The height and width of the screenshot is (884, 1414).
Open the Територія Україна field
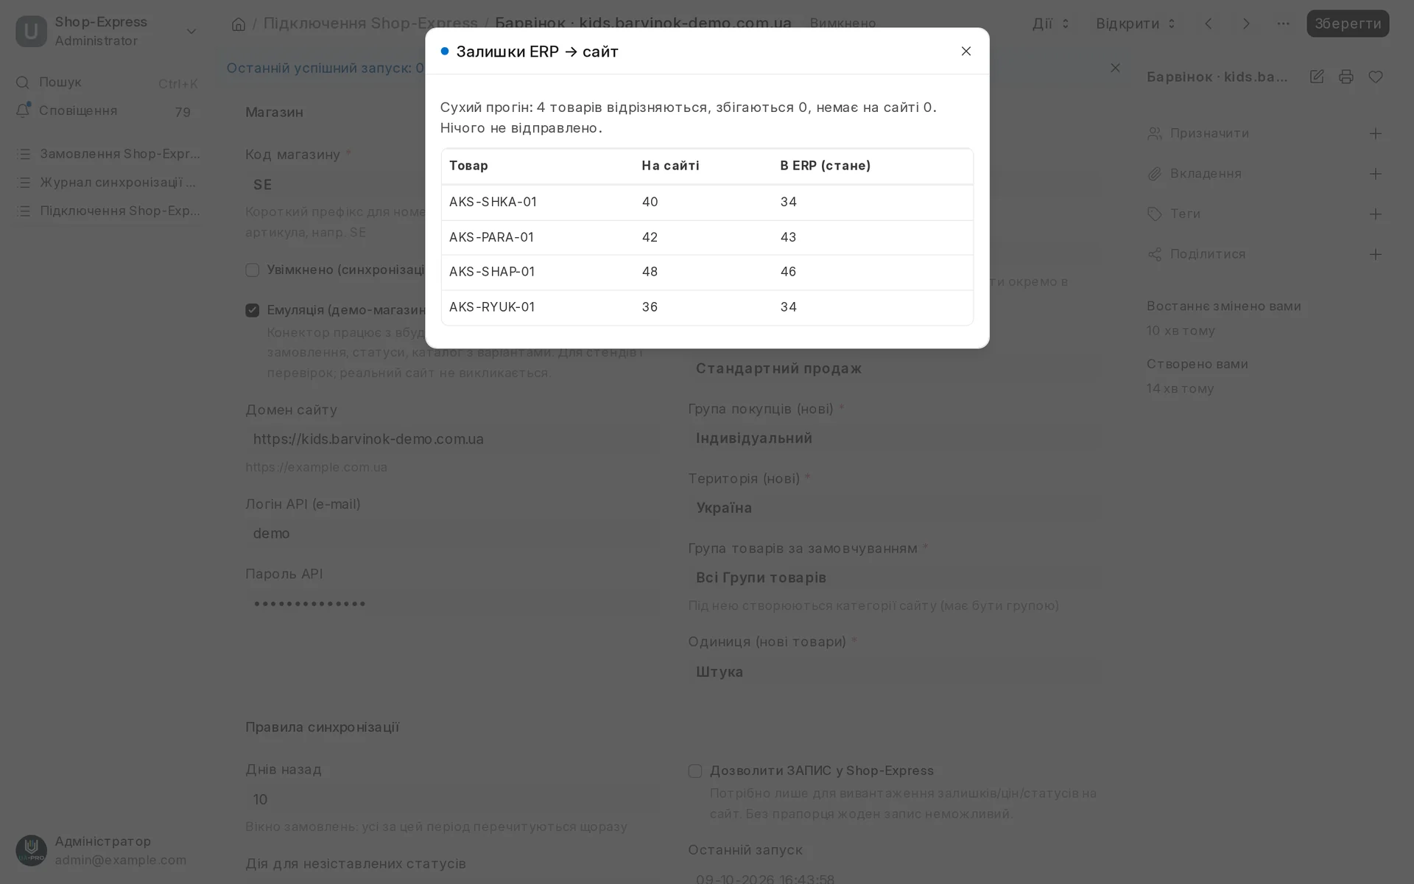pyautogui.click(x=895, y=508)
